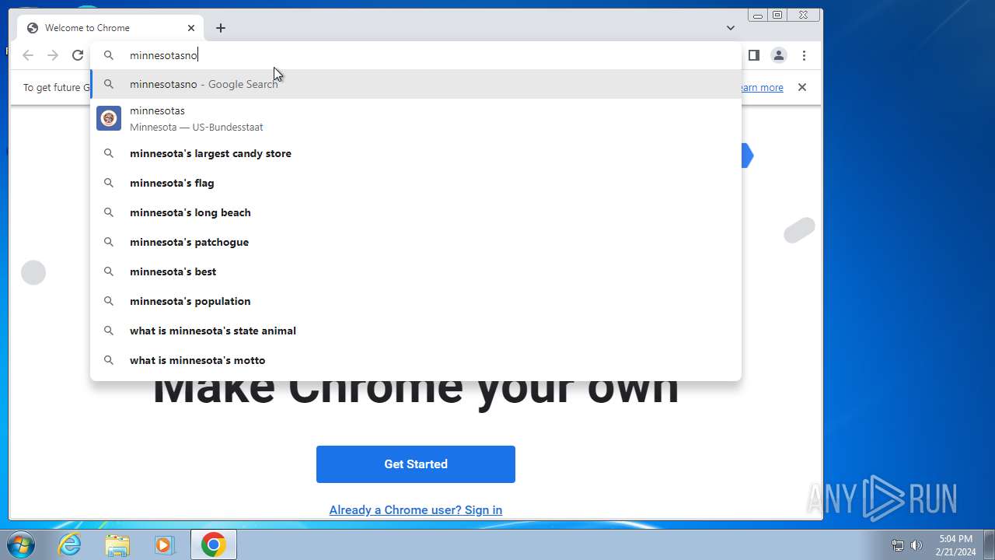Open the network tray icon

898,545
